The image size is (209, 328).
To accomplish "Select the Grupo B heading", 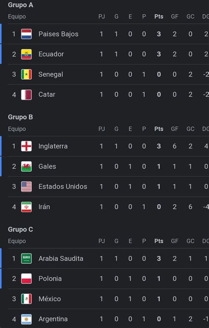I will click(x=21, y=117).
